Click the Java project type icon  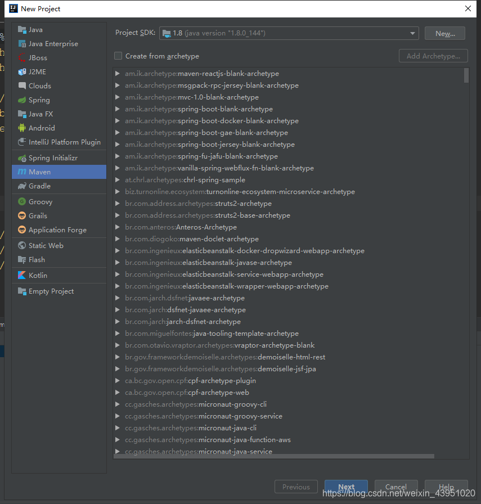point(22,30)
